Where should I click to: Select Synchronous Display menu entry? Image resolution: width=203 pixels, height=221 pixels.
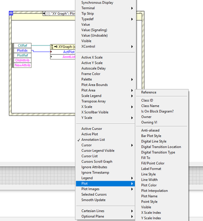click(x=106, y=3)
